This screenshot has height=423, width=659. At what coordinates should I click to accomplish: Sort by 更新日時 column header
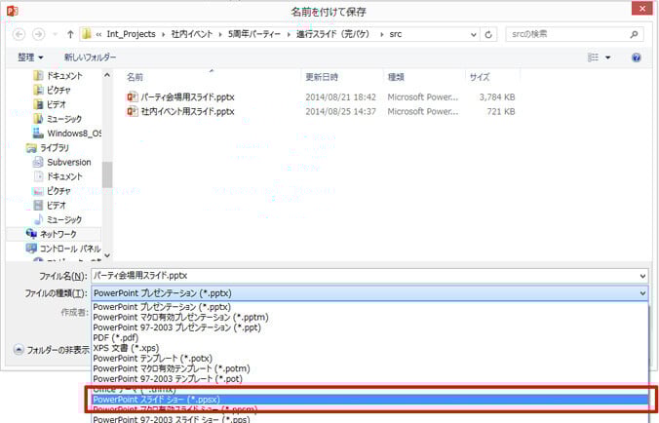coord(322,77)
